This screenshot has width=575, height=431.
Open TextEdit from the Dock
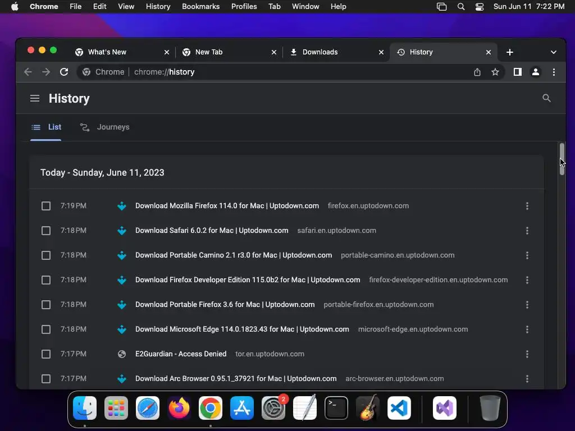coord(305,408)
